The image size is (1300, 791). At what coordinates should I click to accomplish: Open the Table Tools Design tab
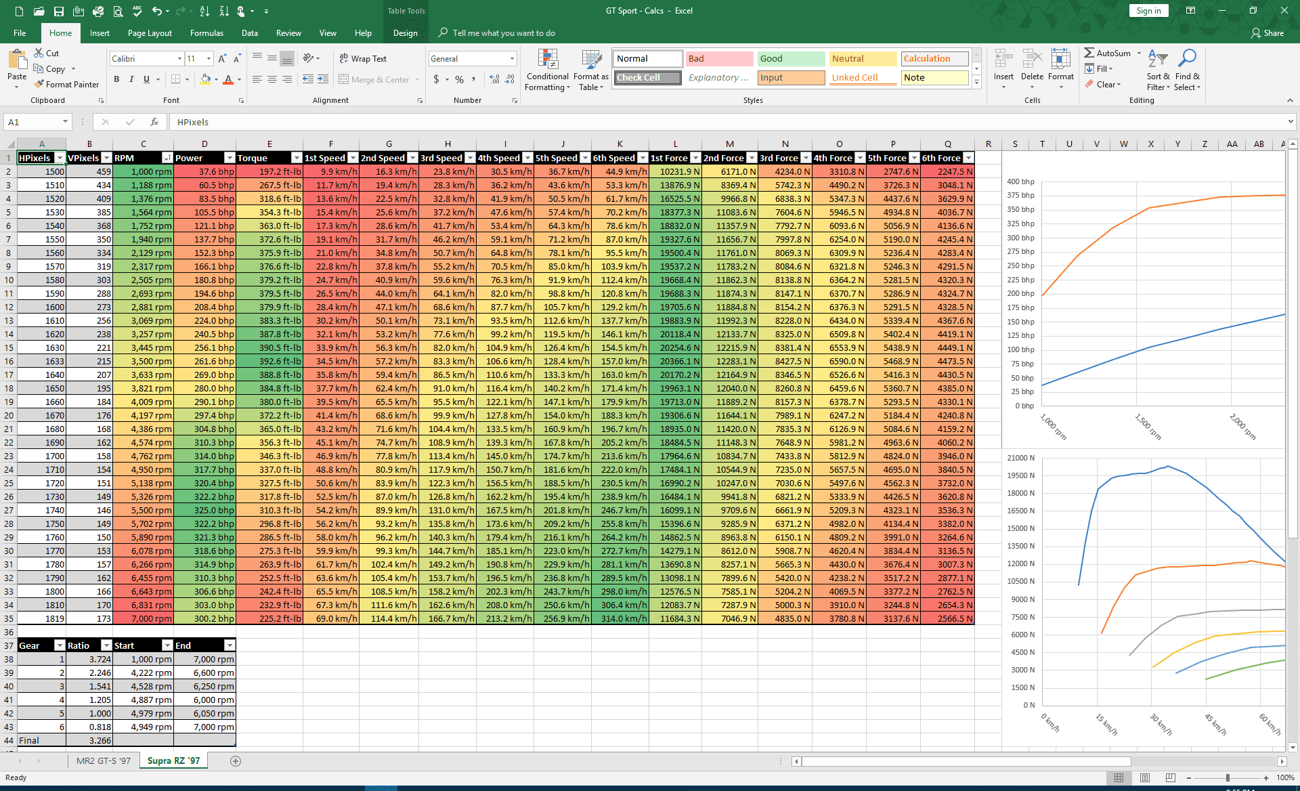pos(405,33)
